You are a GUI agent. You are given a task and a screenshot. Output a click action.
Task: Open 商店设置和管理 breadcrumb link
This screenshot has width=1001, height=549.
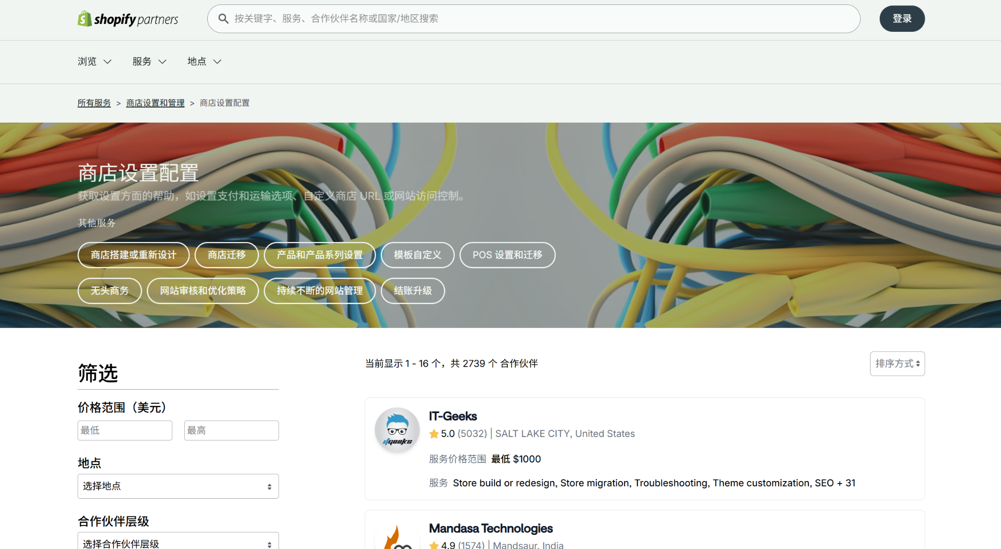tap(155, 103)
